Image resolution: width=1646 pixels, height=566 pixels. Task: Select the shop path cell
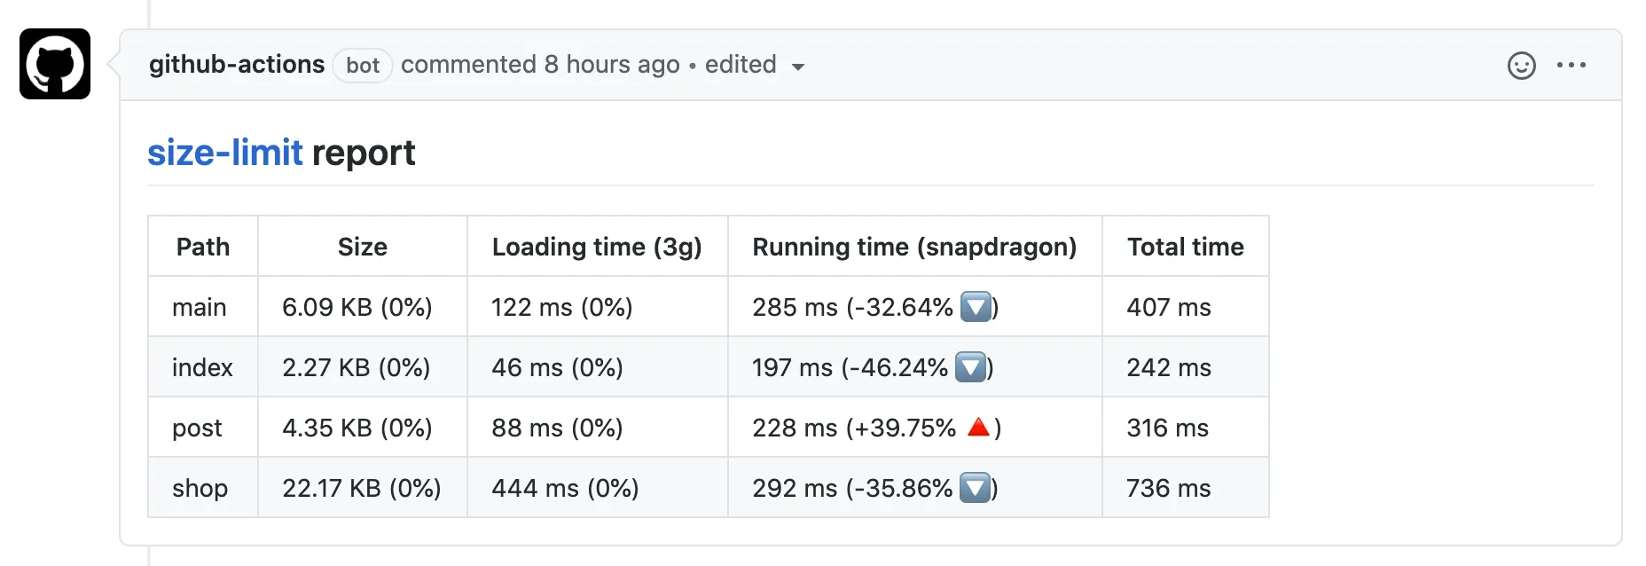click(200, 488)
